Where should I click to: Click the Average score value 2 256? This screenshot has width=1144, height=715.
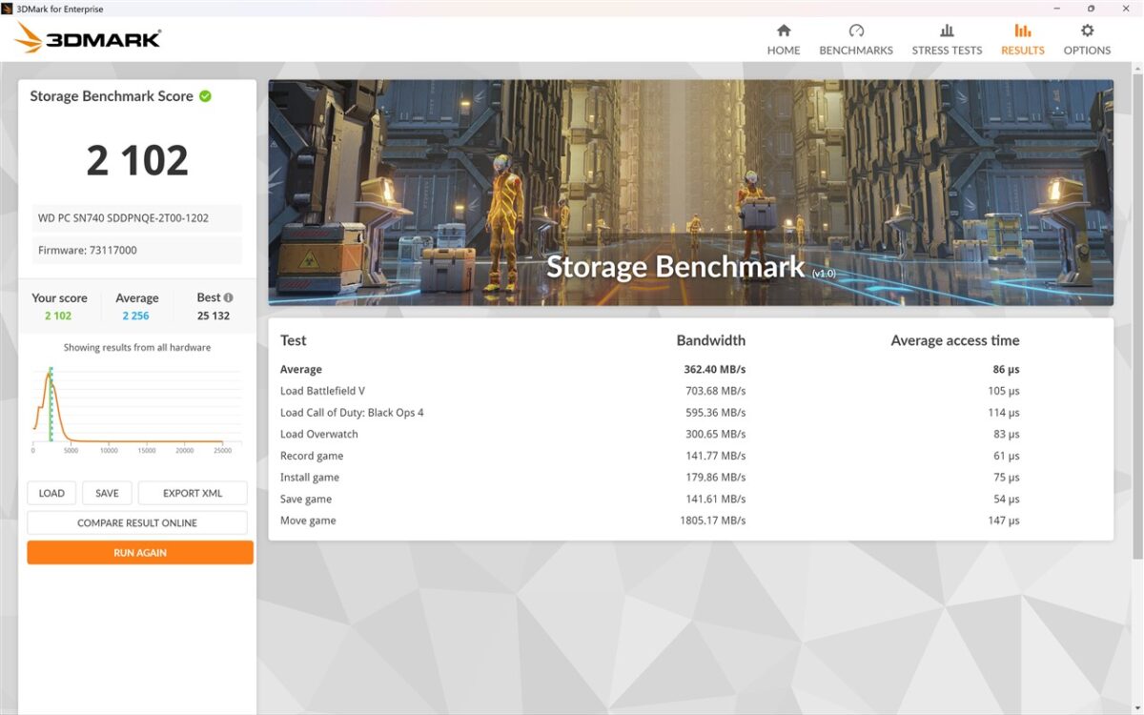pos(135,316)
